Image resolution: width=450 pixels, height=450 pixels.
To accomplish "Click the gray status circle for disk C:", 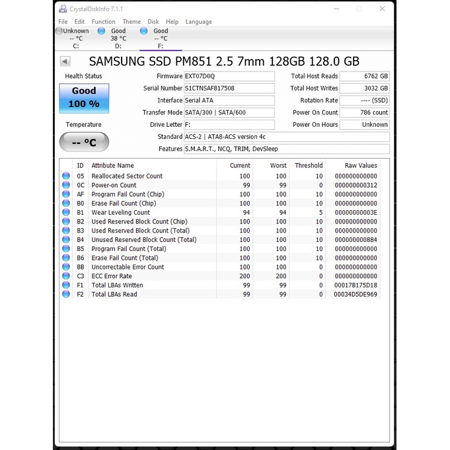I will point(59,30).
